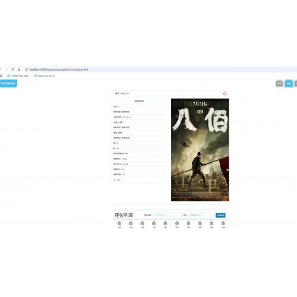Click the browser home icon
Viewport: 297px width, 297px height.
(x=19, y=69)
